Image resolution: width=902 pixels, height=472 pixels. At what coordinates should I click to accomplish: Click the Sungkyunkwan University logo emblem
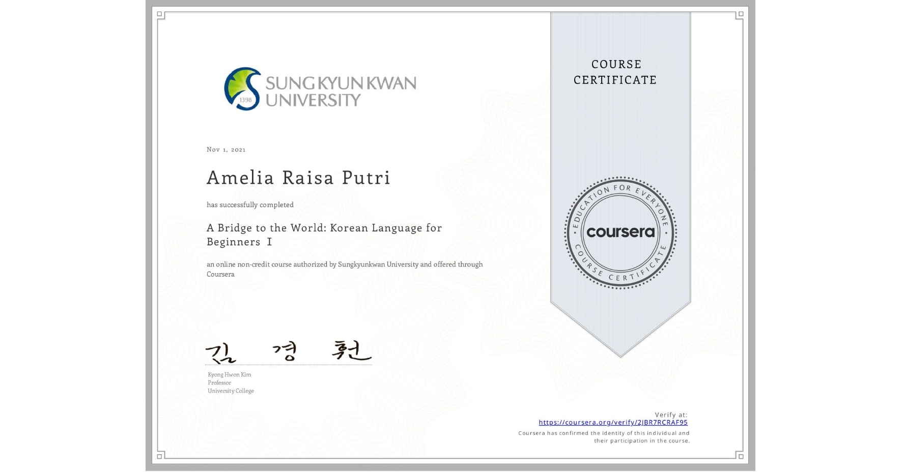(x=243, y=86)
